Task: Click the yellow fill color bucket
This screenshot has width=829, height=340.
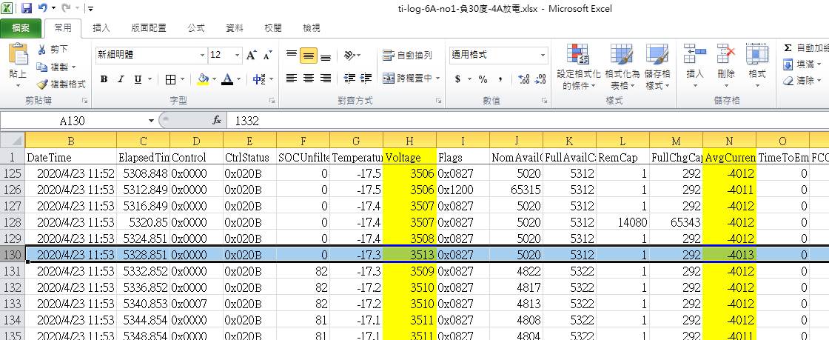Action: point(203,79)
